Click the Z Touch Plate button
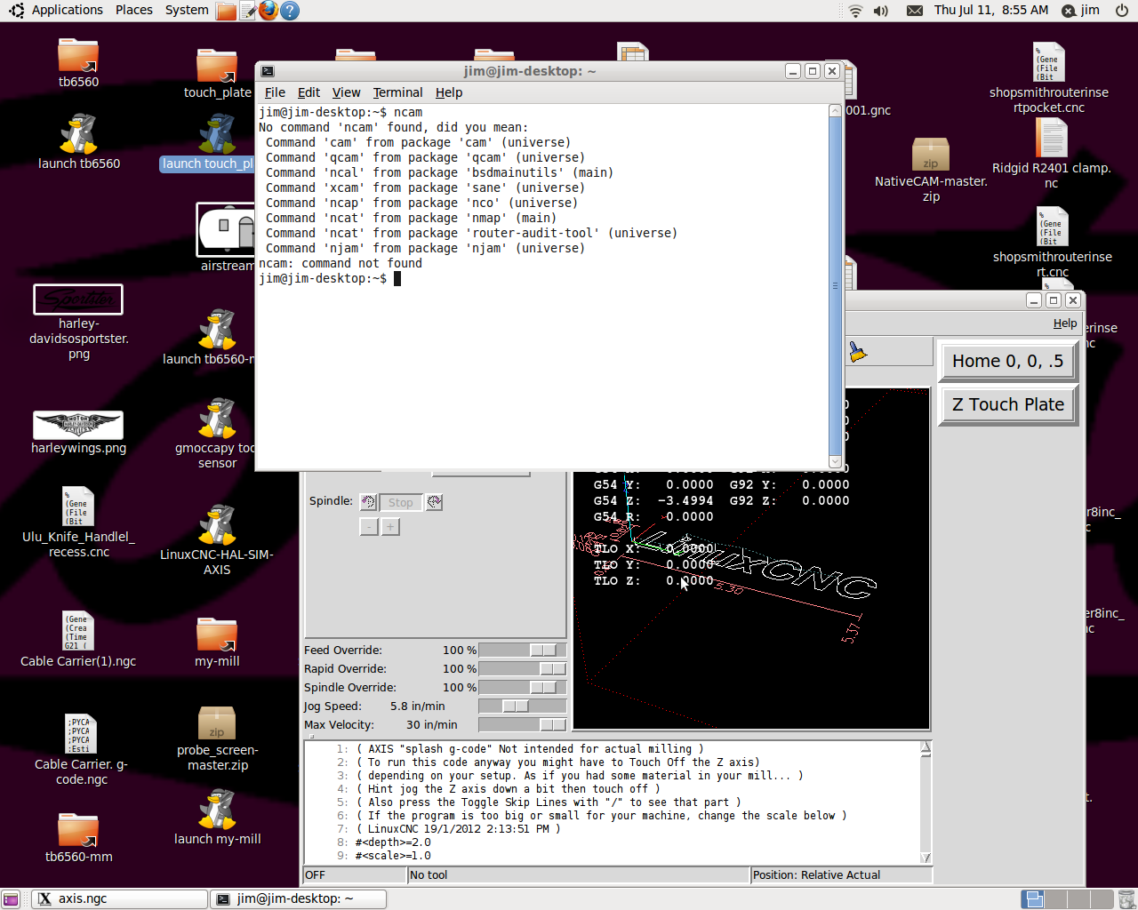 (1007, 404)
